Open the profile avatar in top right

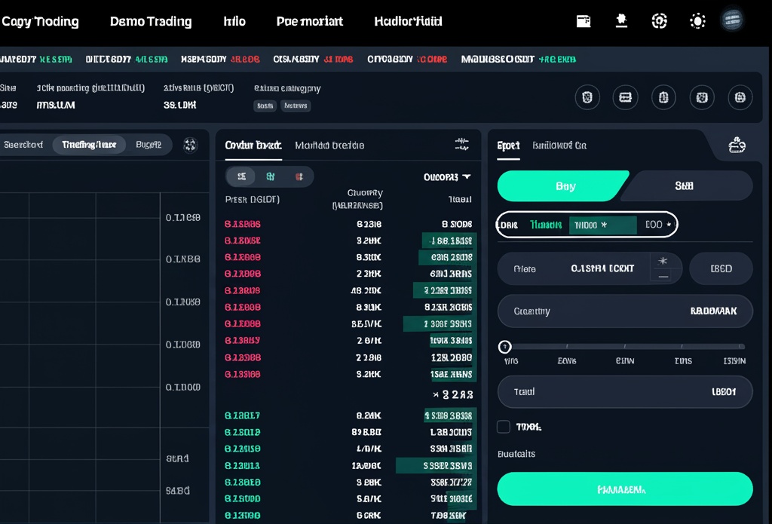pyautogui.click(x=732, y=20)
